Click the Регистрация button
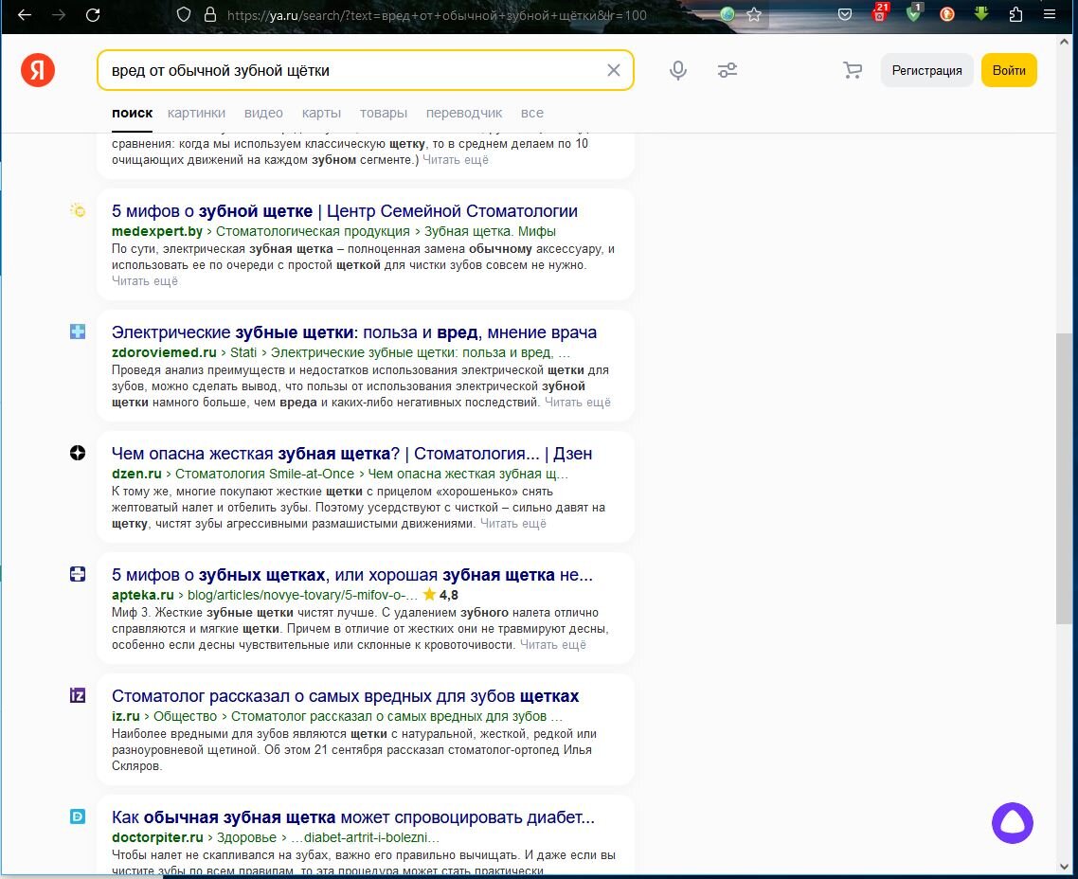Image resolution: width=1078 pixels, height=879 pixels. (x=926, y=70)
